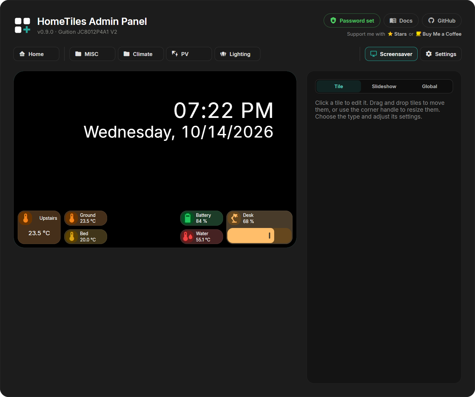
Task: Click the Desk brightness slider bar
Action: [259, 236]
